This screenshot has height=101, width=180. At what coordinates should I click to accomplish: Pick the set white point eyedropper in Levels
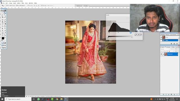pos(141,35)
